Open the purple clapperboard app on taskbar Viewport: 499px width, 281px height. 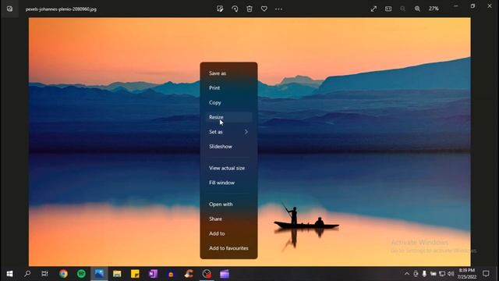(225, 274)
